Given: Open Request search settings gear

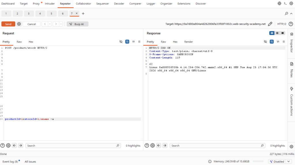Looking at the screenshot, I should coord(8,145).
